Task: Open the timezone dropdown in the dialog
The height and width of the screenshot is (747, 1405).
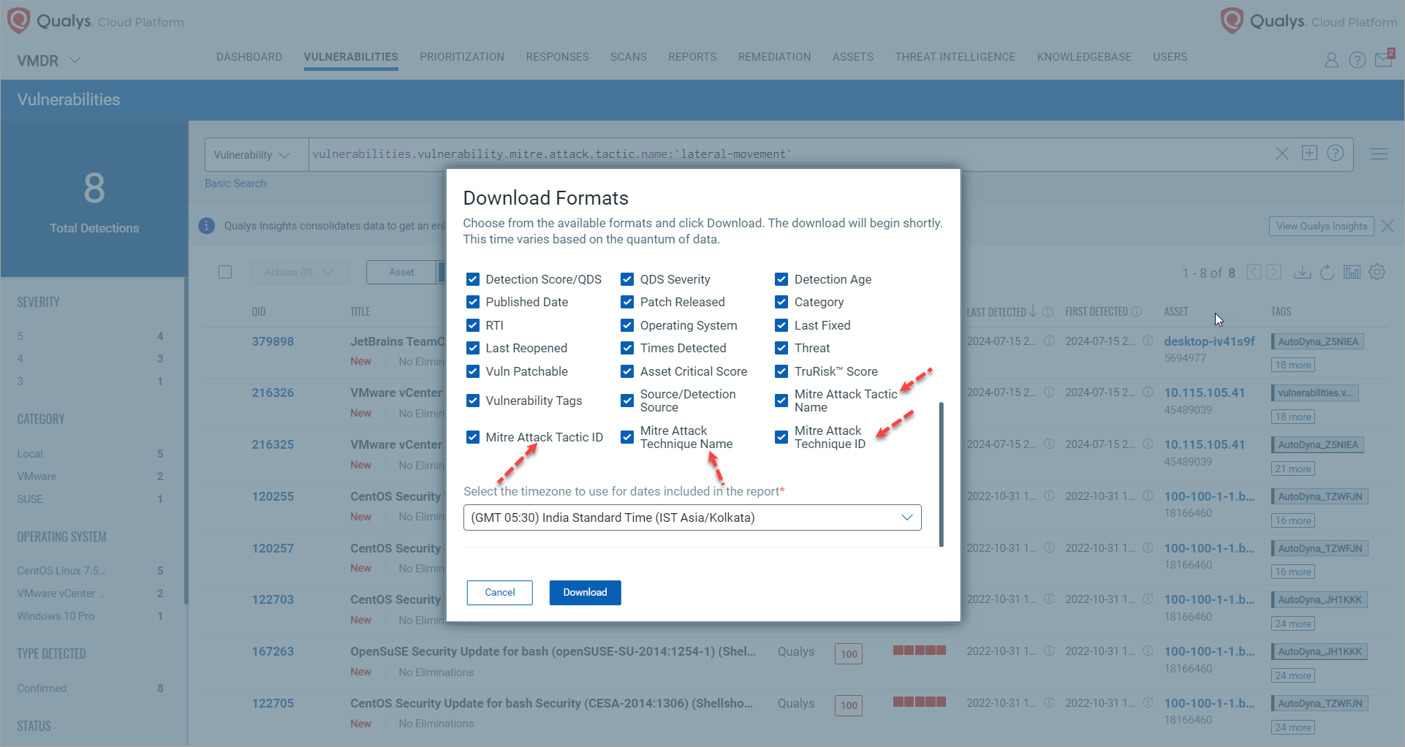Action: pos(692,517)
